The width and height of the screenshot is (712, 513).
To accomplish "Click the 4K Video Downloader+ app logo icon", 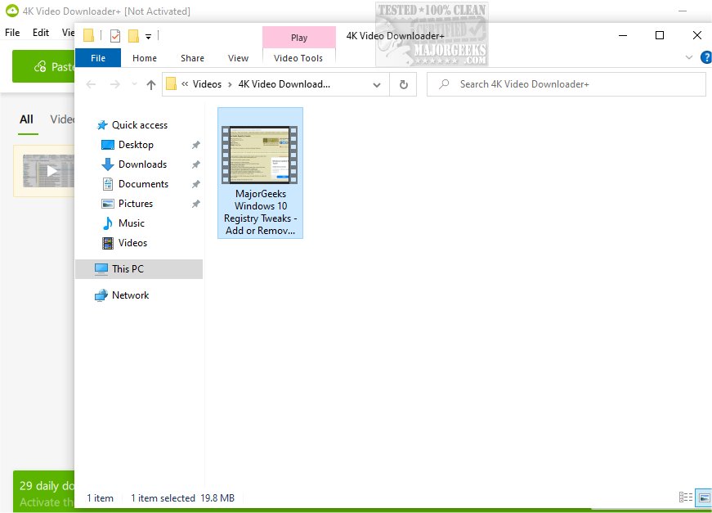I will tap(11, 11).
